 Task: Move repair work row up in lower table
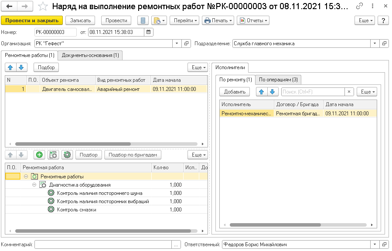[x=10, y=155]
